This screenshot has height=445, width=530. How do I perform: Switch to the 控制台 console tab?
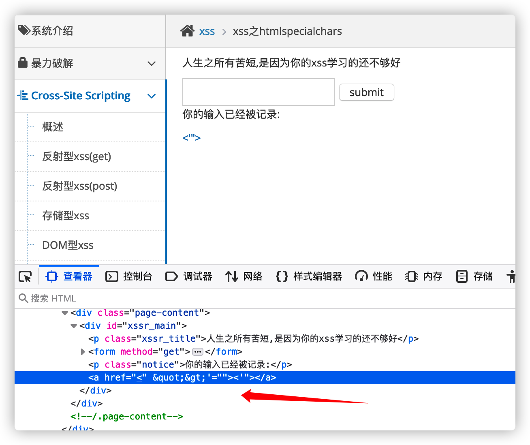pyautogui.click(x=129, y=276)
